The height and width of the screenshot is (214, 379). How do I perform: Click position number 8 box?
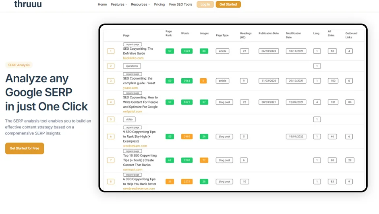tap(111, 181)
